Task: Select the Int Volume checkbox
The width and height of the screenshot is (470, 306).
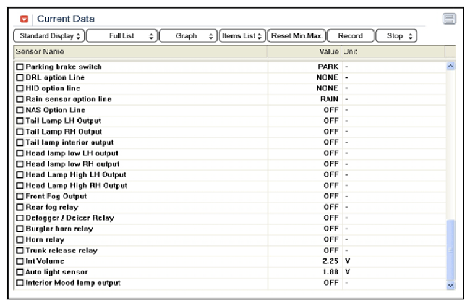Action: click(x=20, y=261)
